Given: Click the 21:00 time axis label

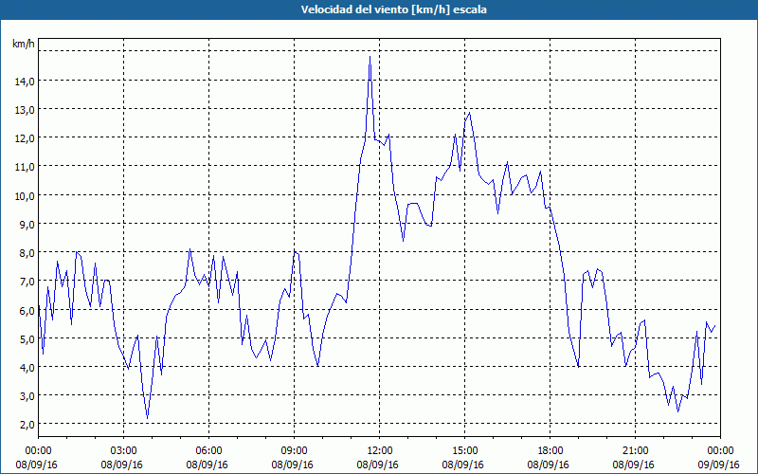Looking at the screenshot, I should coord(635,451).
